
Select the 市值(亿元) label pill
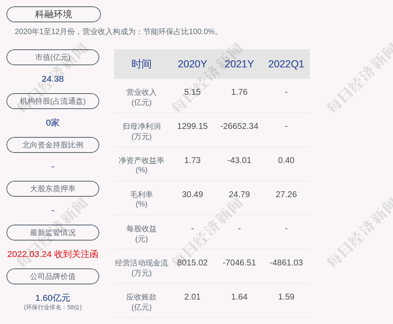(x=53, y=57)
